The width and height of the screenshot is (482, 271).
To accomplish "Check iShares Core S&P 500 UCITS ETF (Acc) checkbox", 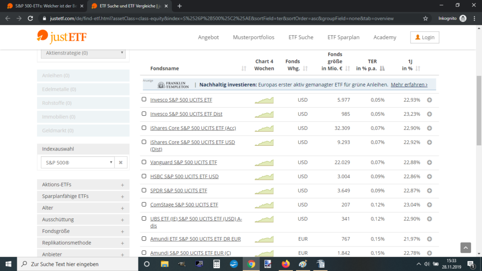I will 144,128.
